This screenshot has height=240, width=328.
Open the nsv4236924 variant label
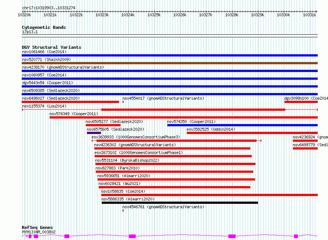pos(310,137)
